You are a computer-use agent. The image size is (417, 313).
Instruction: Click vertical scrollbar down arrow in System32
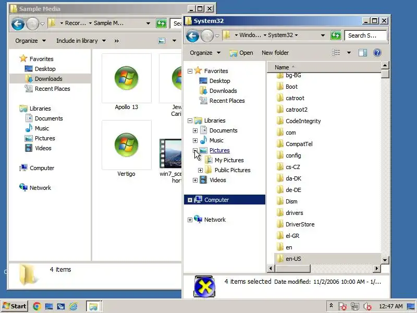(385, 260)
